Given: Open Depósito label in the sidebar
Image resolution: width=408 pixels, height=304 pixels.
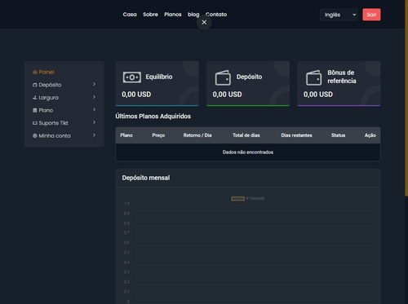Looking at the screenshot, I should pos(50,85).
